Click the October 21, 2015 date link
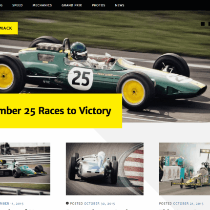This screenshot has width=210, height=210. (188, 204)
